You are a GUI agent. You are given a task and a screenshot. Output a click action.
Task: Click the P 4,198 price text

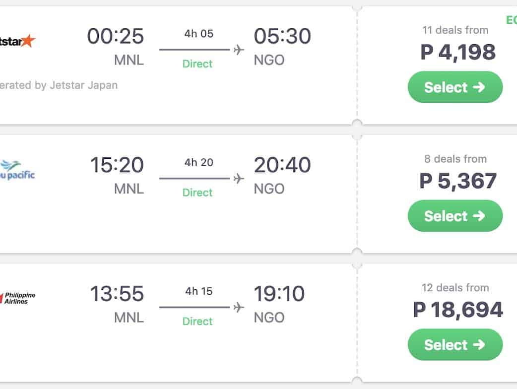click(458, 52)
